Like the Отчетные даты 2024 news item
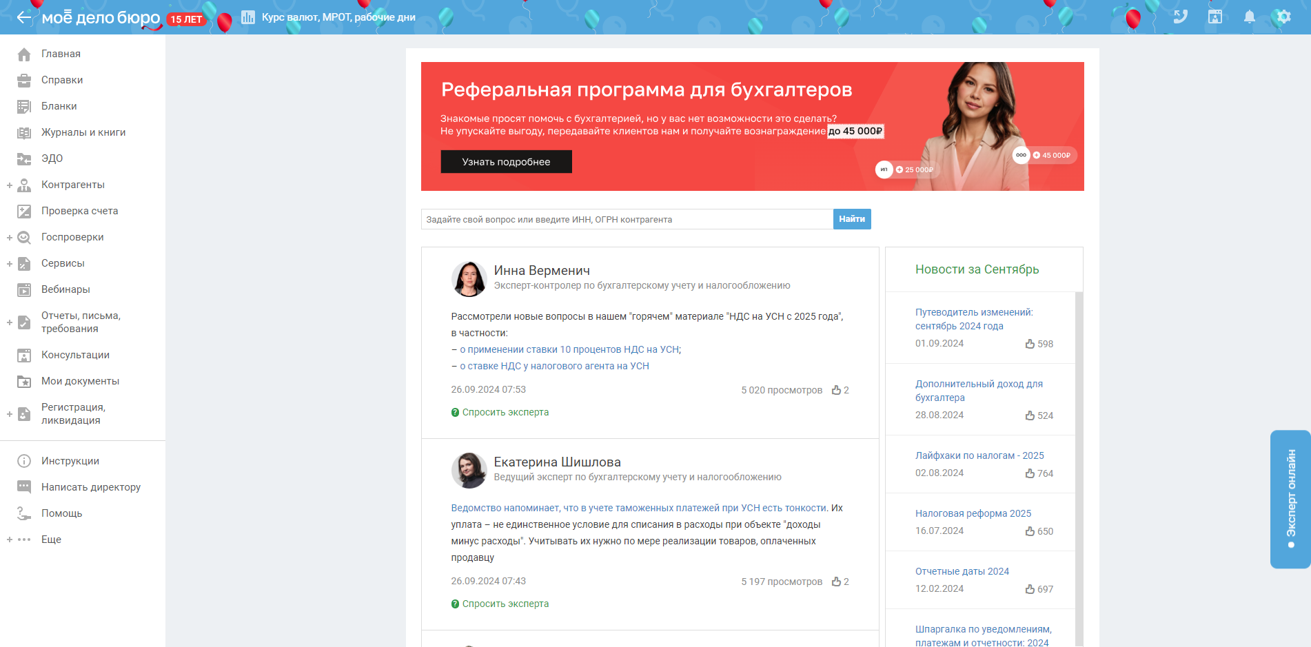The width and height of the screenshot is (1311, 647). [x=1030, y=589]
